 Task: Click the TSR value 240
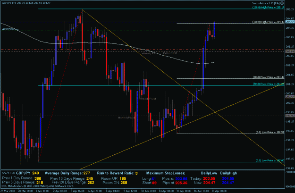35,173
